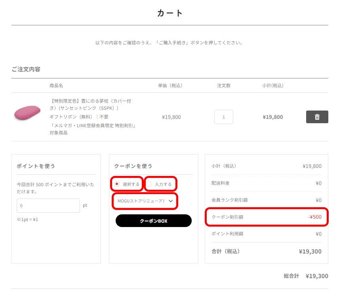Click the 合計（税込）total amount ¥19,300

[310, 252]
